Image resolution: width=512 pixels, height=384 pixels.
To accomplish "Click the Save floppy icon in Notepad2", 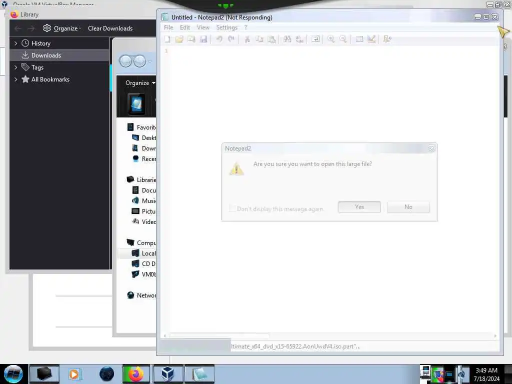I will 203,39.
